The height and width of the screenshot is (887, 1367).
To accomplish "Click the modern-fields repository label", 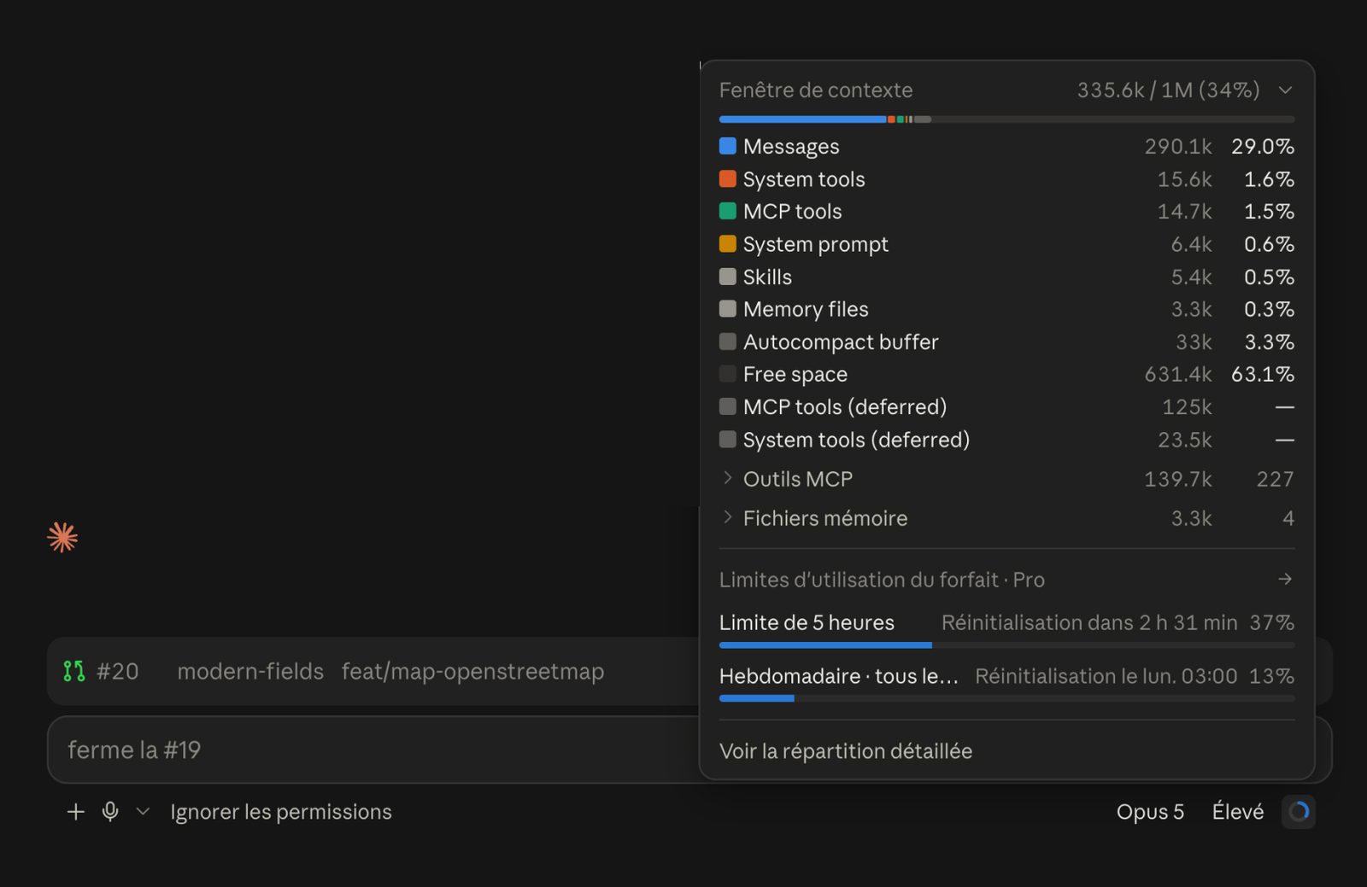I will (x=250, y=672).
